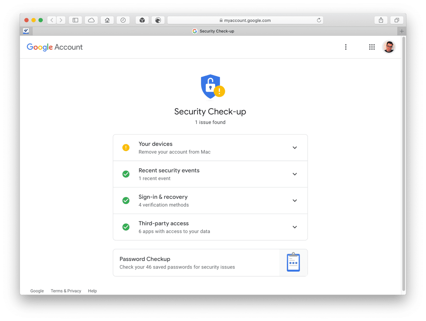Expand Recent security events section
This screenshot has height=321, width=426.
point(210,174)
